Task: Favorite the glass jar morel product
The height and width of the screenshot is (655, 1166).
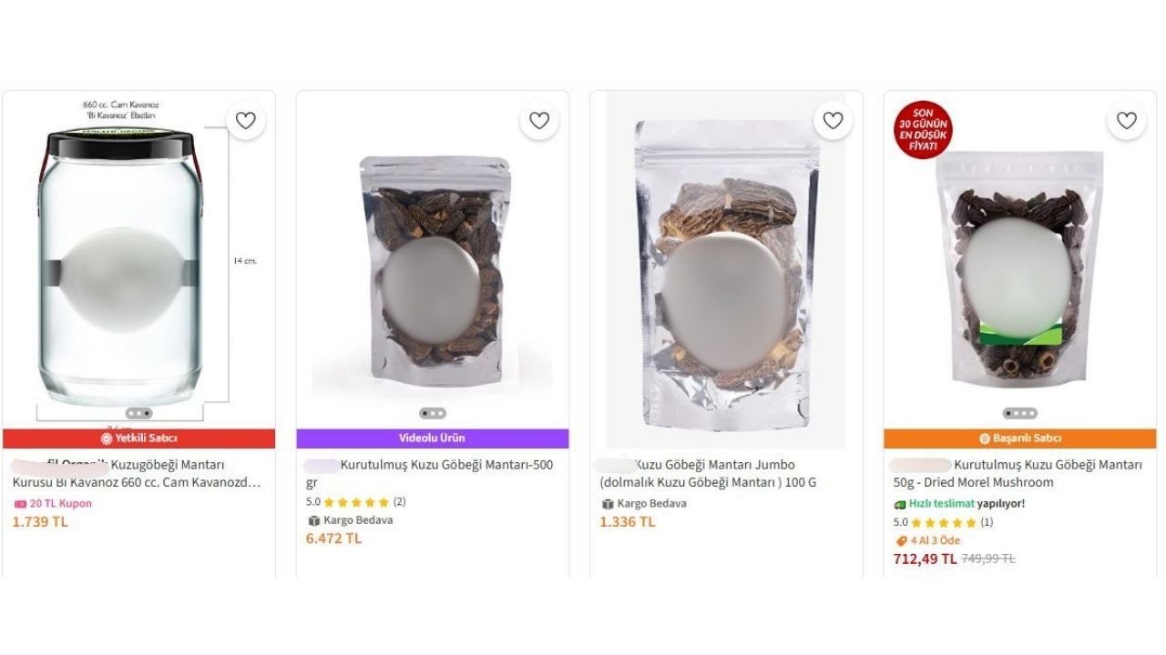Action: pos(245,121)
